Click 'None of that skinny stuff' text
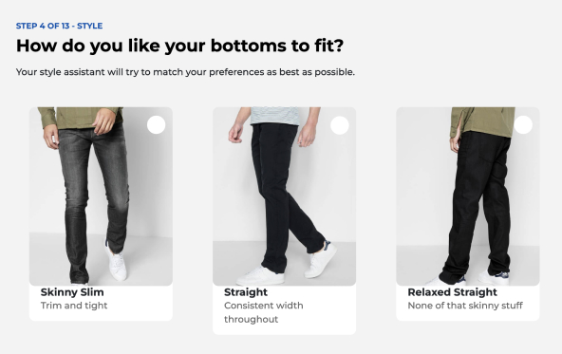This screenshot has width=562, height=354. tap(465, 306)
